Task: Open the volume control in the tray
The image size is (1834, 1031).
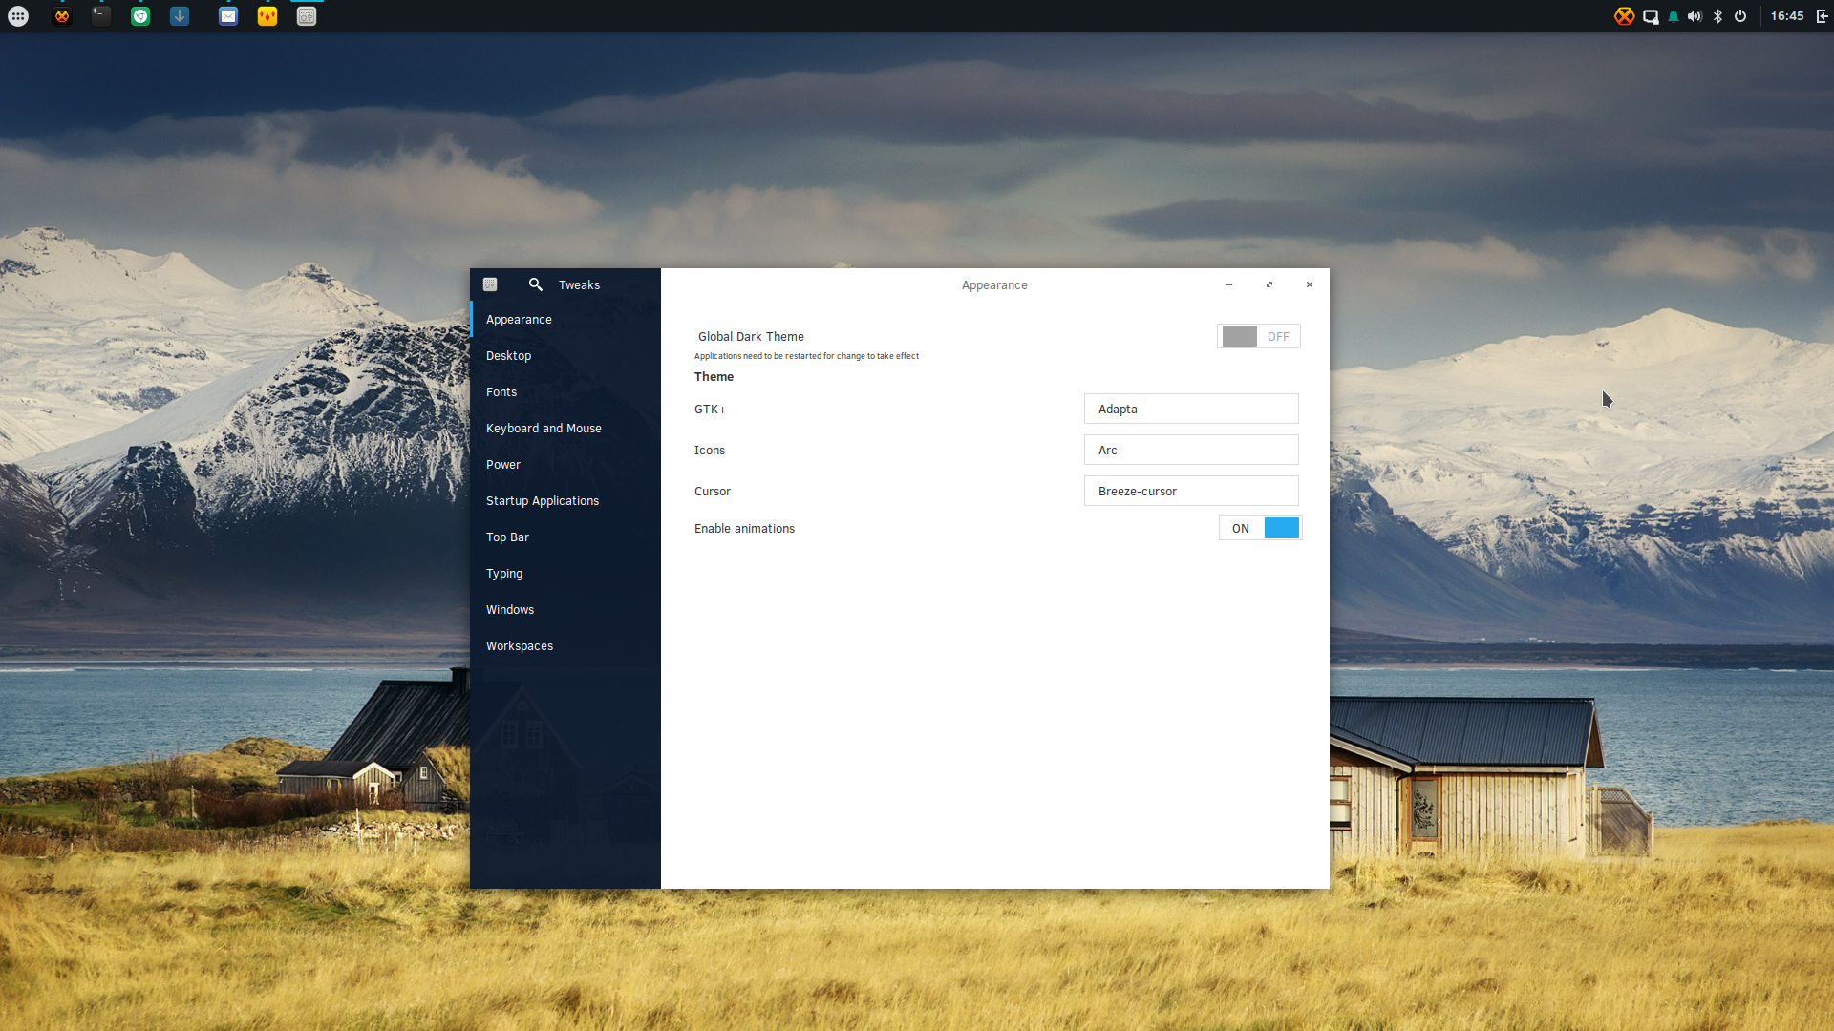Action: 1695,16
